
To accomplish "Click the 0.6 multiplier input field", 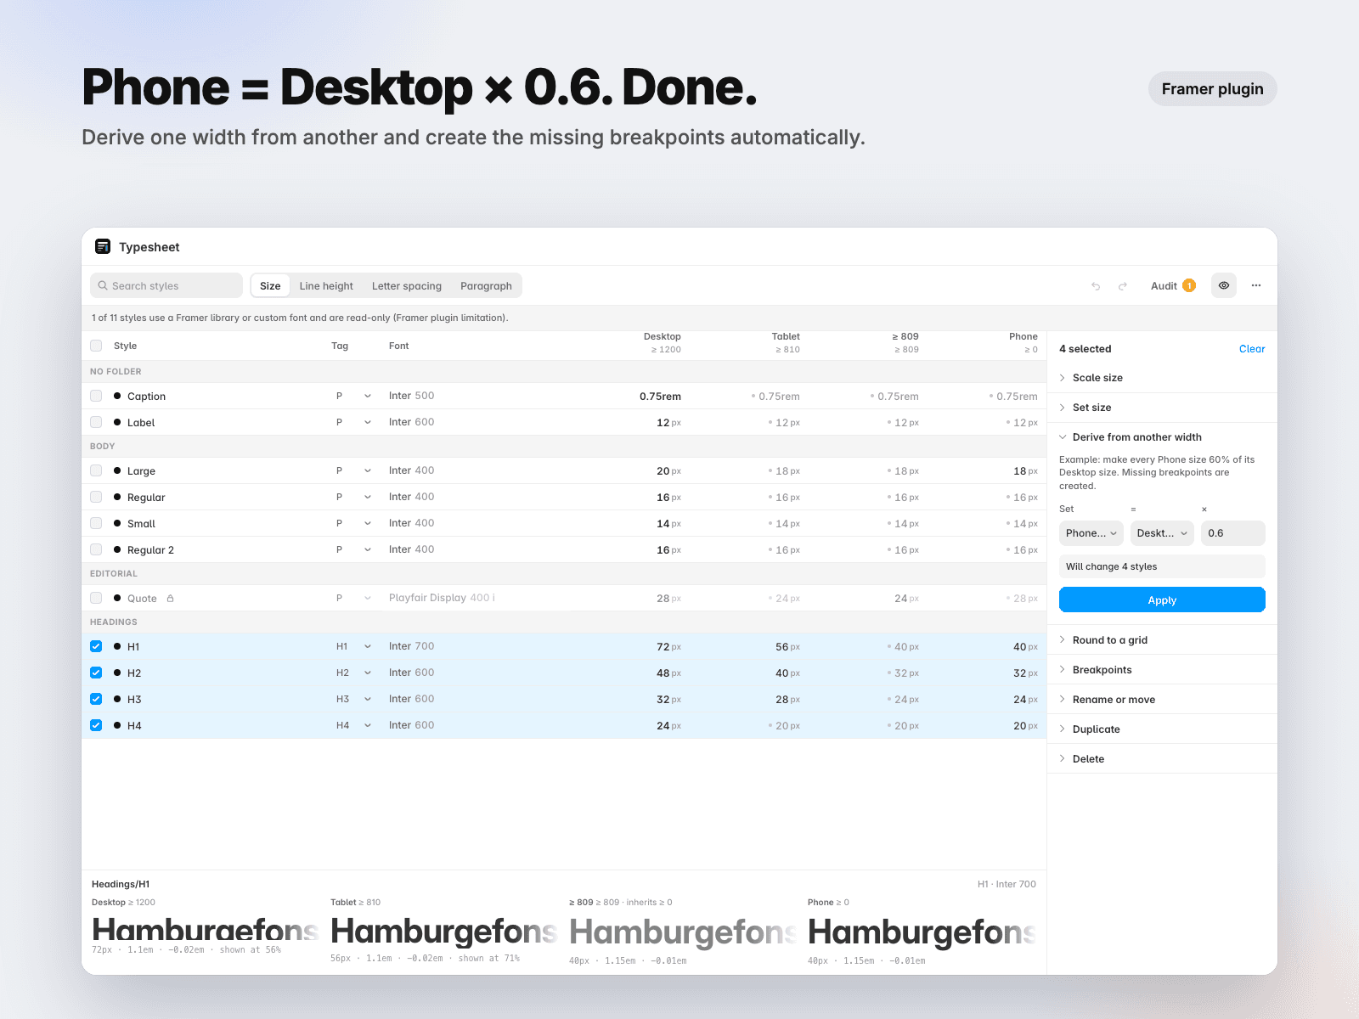I will (1233, 533).
